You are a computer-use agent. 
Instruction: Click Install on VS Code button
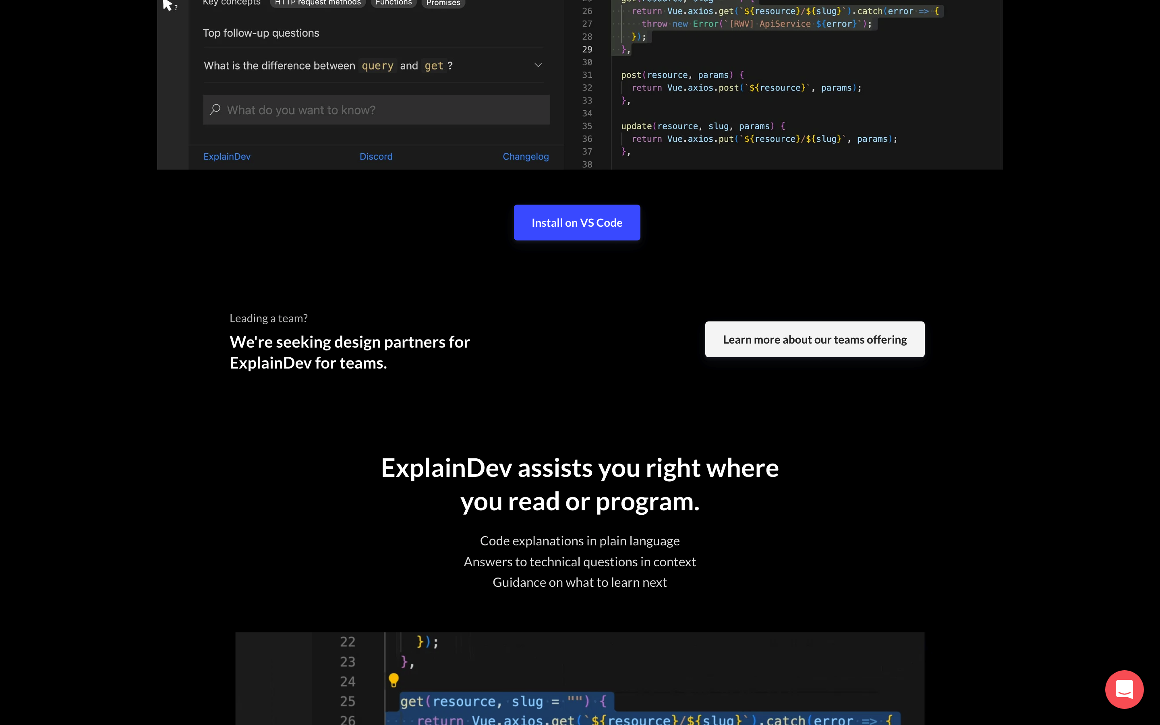577,222
